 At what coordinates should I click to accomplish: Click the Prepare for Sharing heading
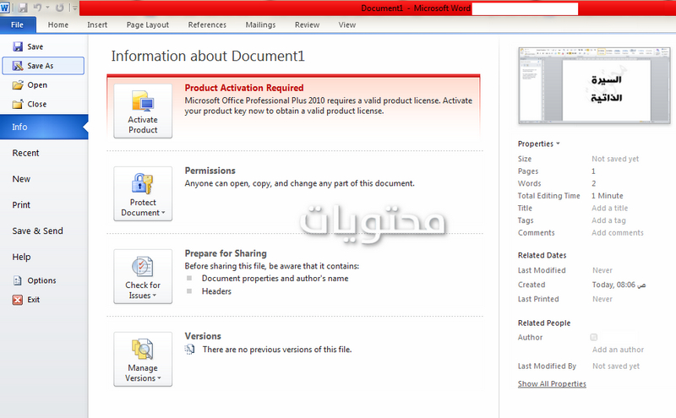(226, 253)
